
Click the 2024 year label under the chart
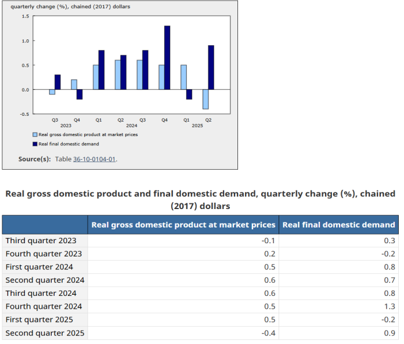pyautogui.click(x=132, y=125)
